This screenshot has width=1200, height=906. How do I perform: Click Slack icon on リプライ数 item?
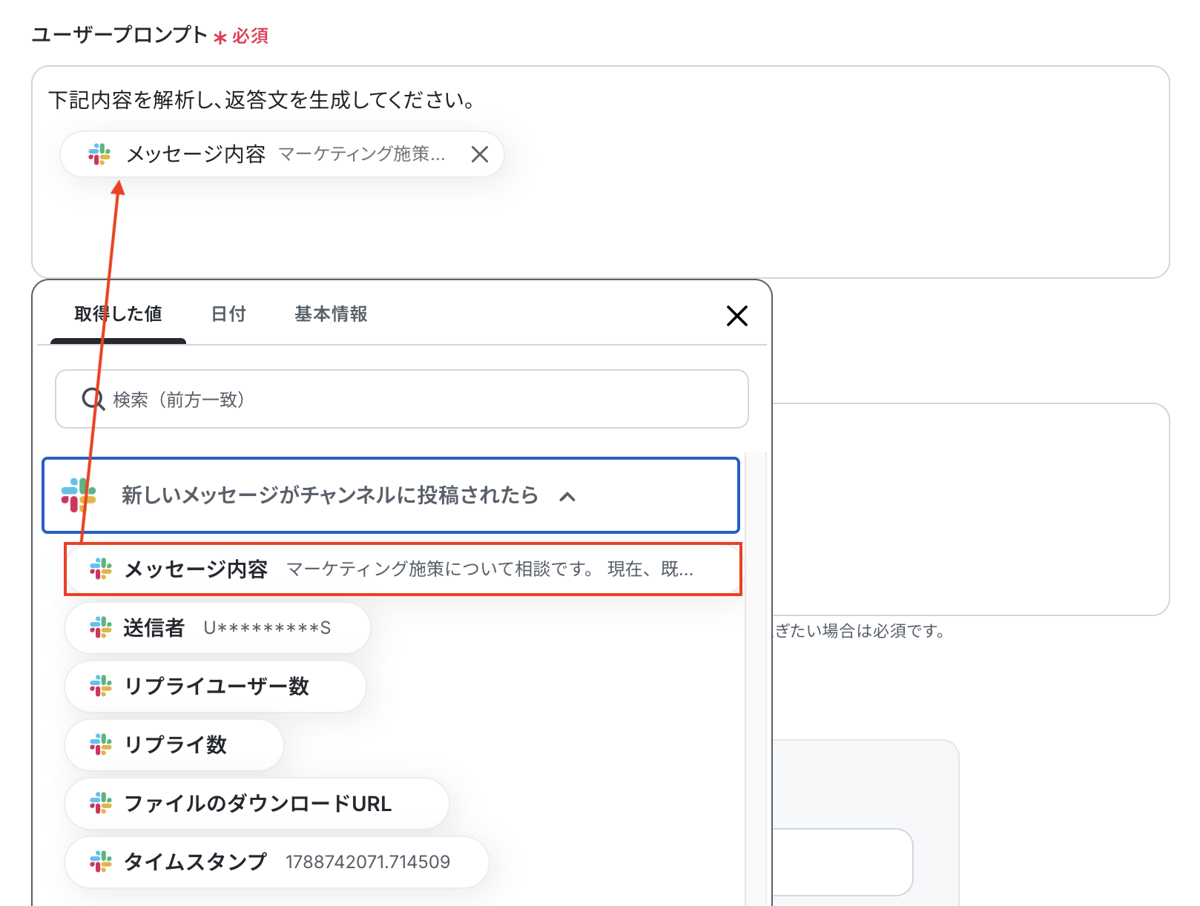101,744
